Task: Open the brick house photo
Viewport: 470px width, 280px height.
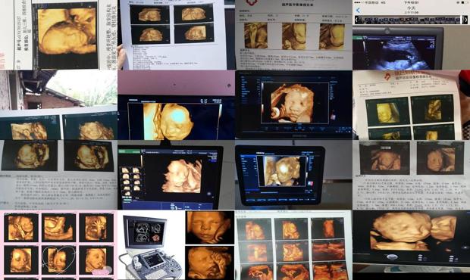Action: coord(58,90)
